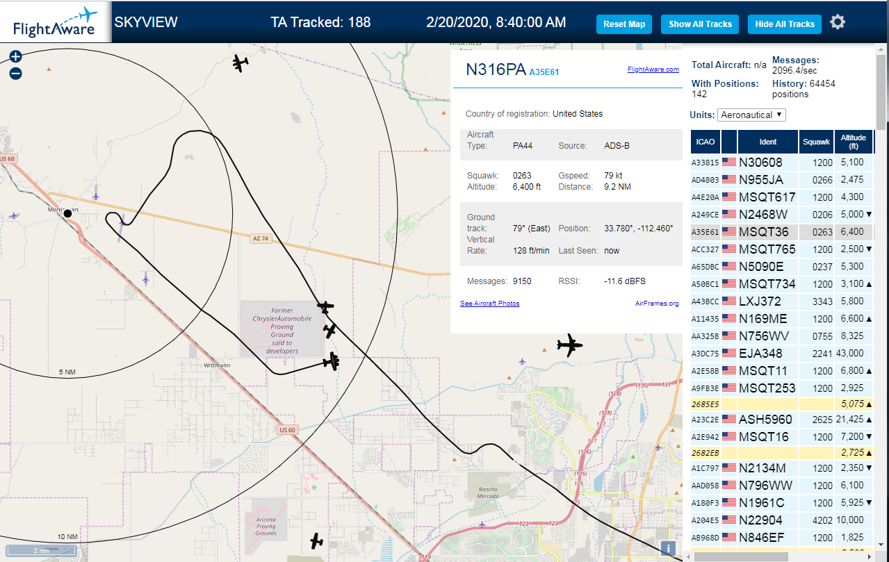The width and height of the screenshot is (889, 562).
Task: Select the MSQT734 aircraft row
Action: (x=782, y=284)
